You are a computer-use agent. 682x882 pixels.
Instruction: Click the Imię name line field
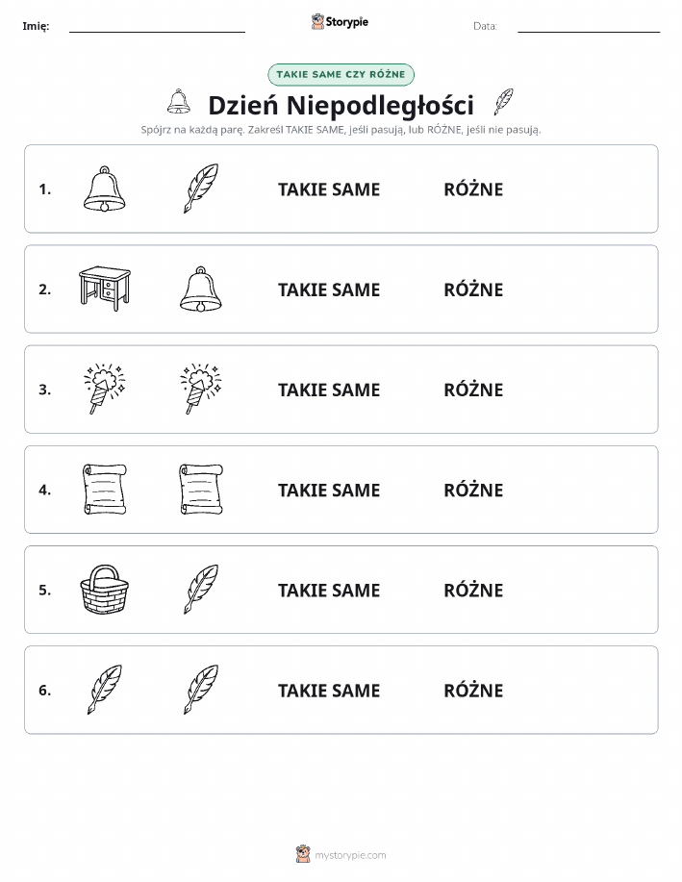(157, 26)
